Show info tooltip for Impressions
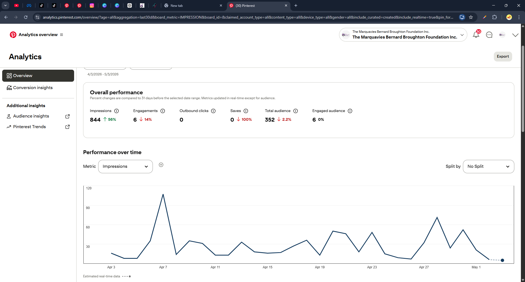The image size is (525, 282). (x=116, y=111)
